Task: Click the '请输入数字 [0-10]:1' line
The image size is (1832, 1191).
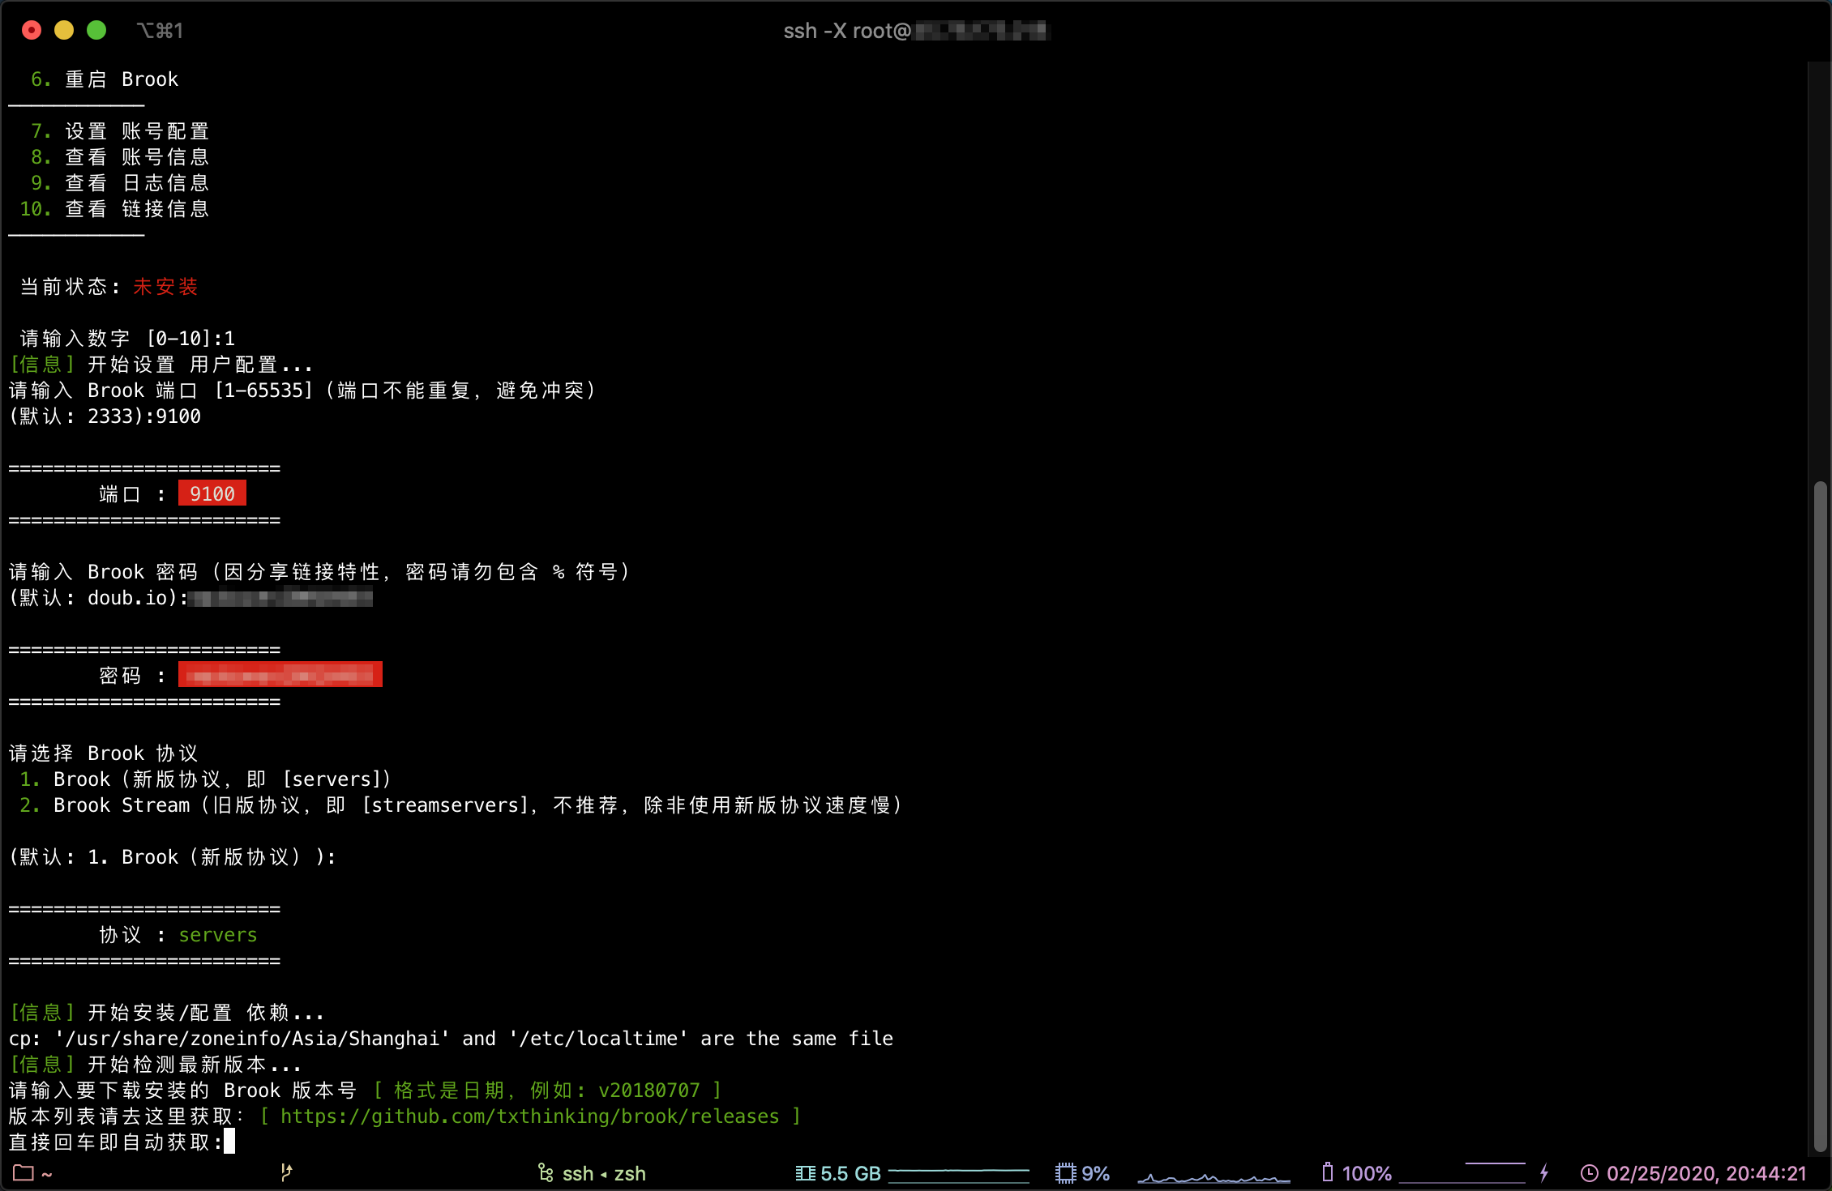Action: (x=127, y=339)
